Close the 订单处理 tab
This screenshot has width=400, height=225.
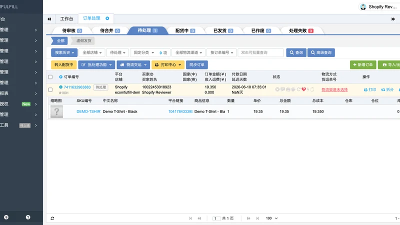107,18
